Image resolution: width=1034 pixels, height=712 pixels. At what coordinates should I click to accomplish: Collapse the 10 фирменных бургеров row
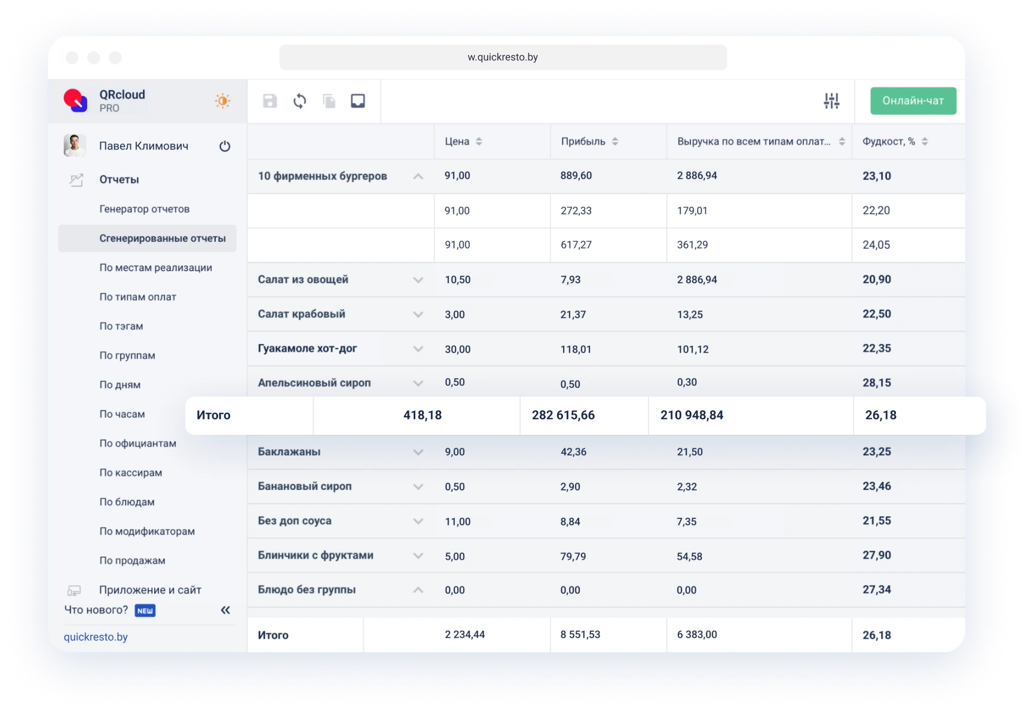tap(418, 176)
